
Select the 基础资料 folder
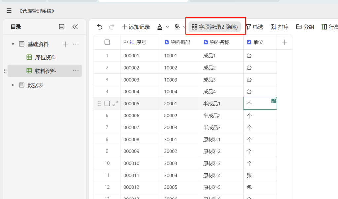(x=34, y=44)
